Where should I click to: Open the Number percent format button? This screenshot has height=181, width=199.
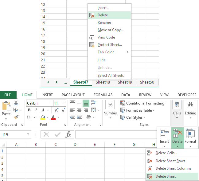tap(110, 105)
